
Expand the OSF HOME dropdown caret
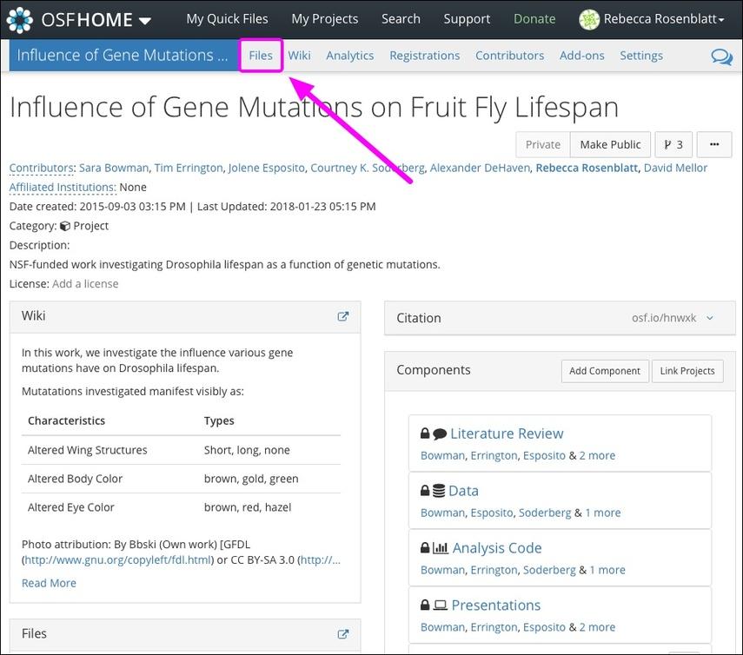click(144, 21)
